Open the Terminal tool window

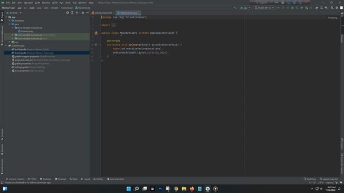click(x=61, y=179)
